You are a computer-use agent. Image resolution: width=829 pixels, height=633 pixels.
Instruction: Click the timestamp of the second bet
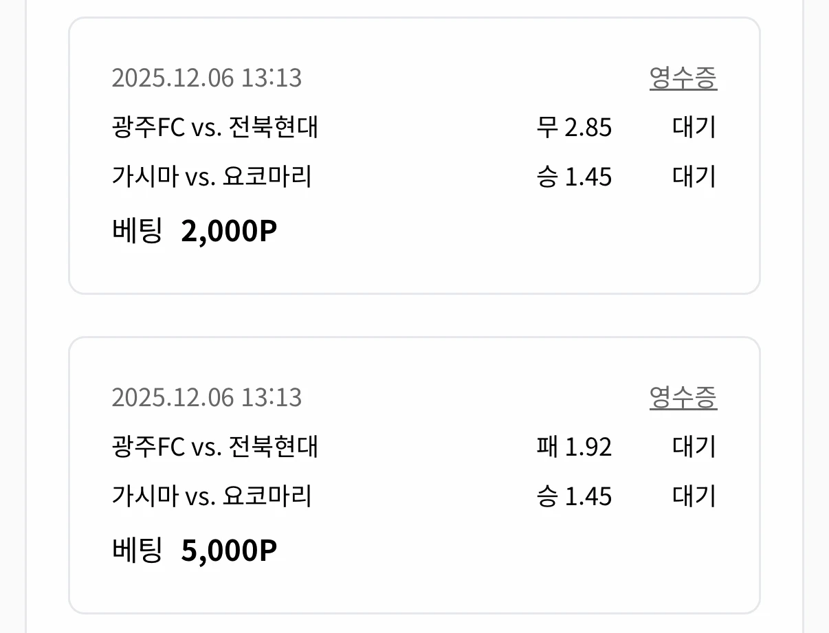[208, 397]
